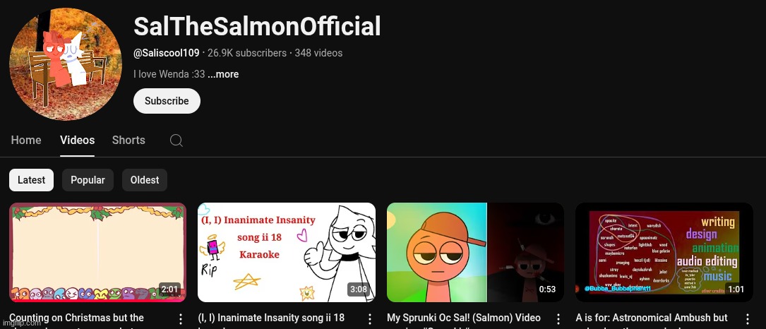Open the Videos tab
The width and height of the screenshot is (766, 329).
pos(77,140)
